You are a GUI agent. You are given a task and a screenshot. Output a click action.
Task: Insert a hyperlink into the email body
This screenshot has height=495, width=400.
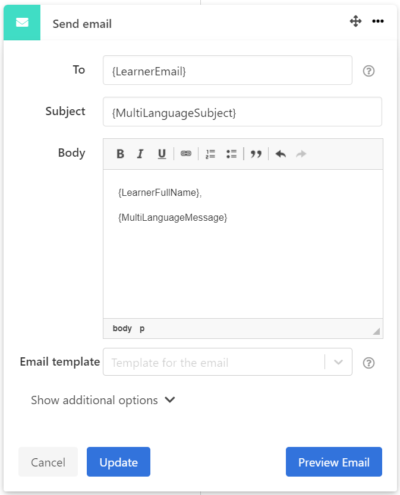click(185, 153)
